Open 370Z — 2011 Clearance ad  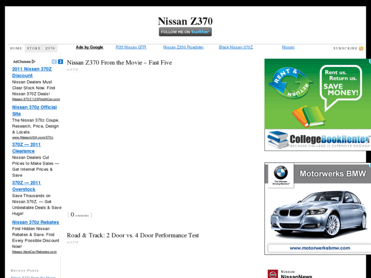27,147
